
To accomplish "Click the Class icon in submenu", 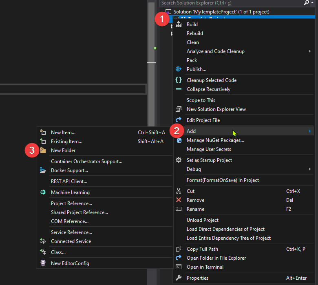I will [x=43, y=252].
